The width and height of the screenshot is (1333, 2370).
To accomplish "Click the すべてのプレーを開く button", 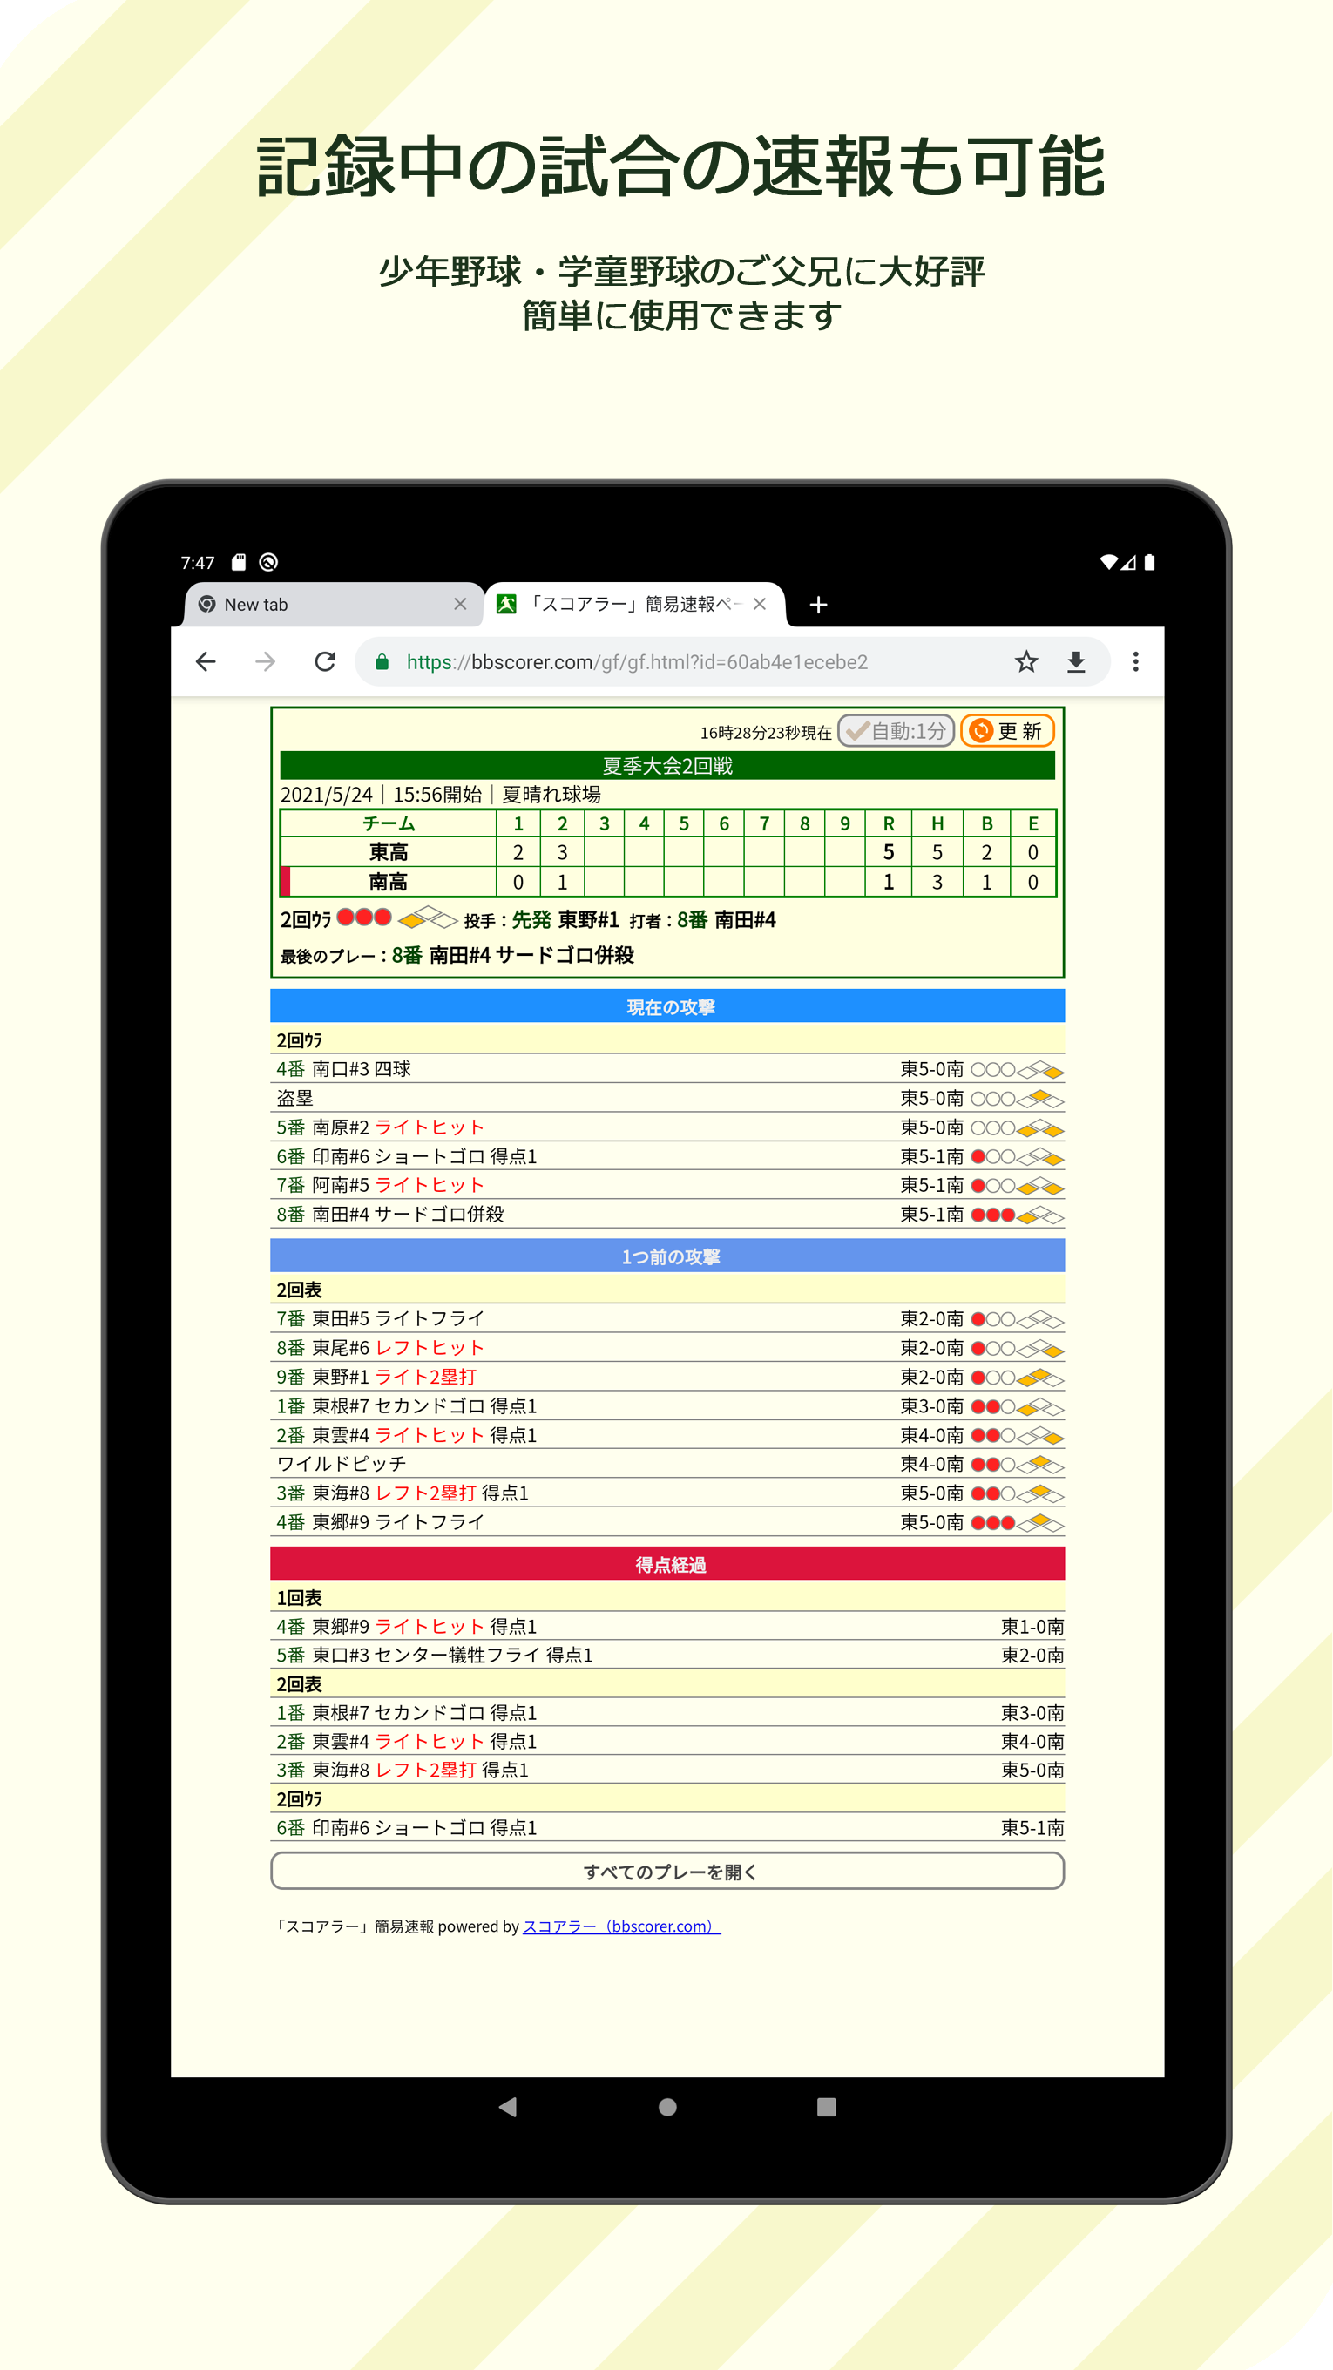I will coord(667,1872).
